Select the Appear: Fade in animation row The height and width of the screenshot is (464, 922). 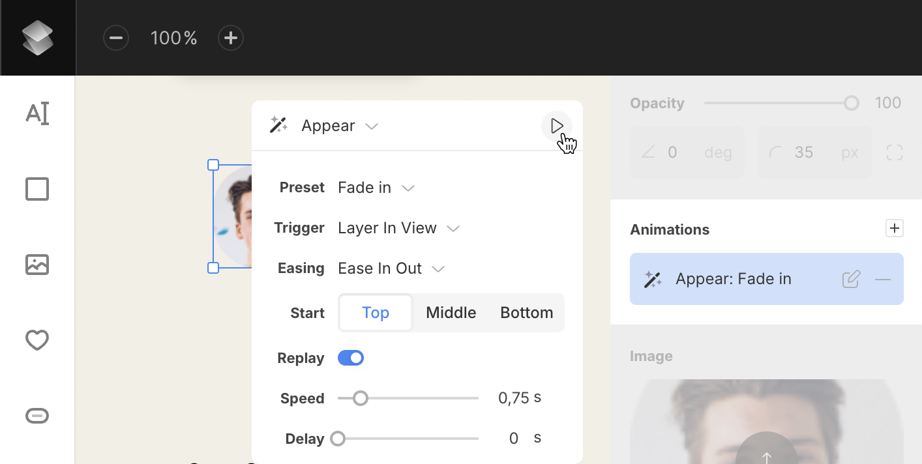[x=767, y=279]
